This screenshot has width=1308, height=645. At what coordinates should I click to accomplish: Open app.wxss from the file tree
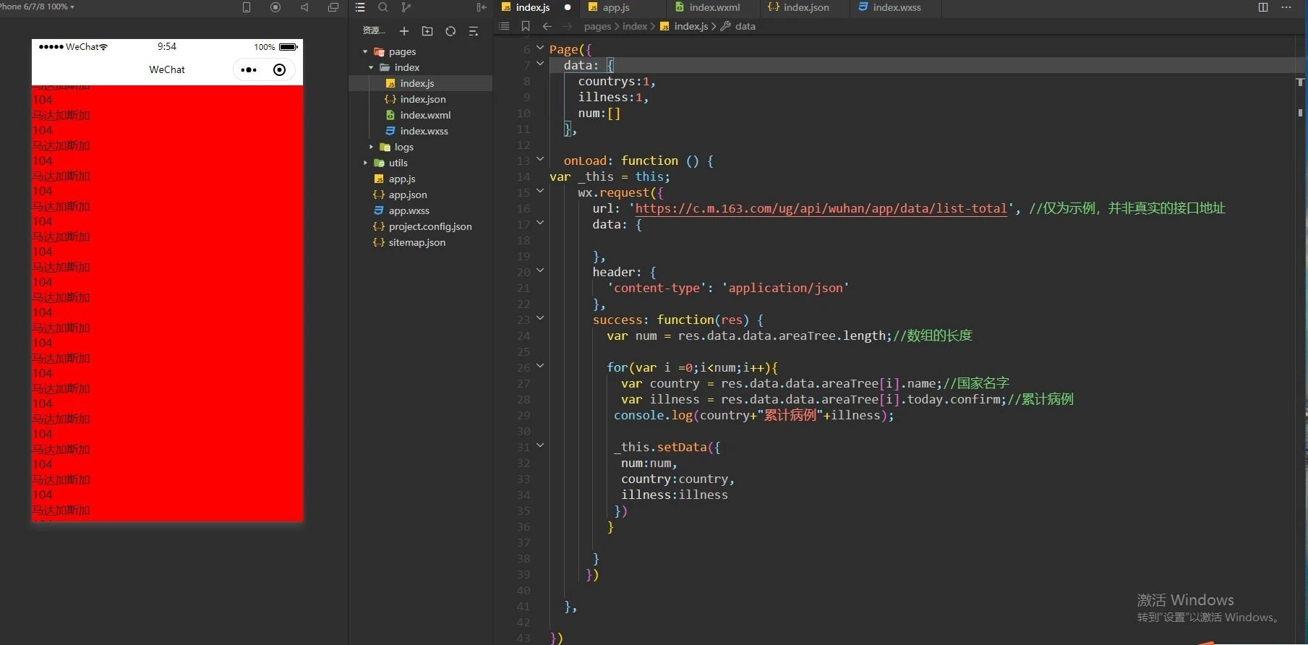tap(409, 210)
